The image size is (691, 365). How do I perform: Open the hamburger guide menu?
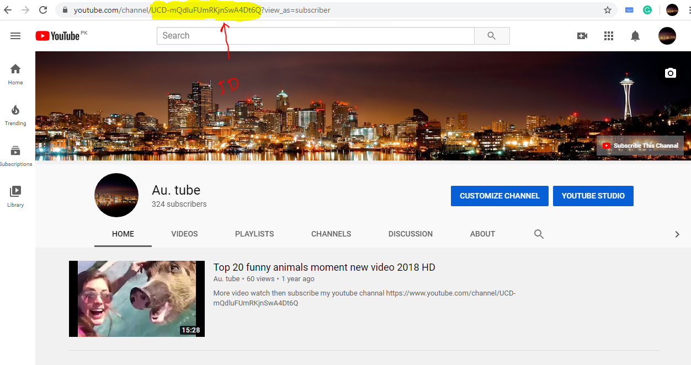click(15, 35)
